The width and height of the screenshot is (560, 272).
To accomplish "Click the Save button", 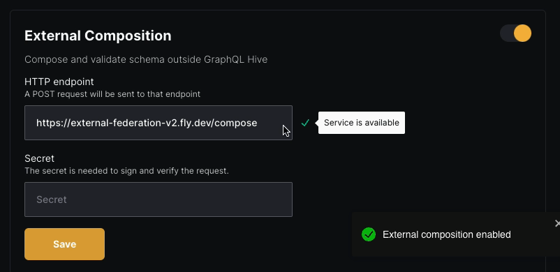I will [x=65, y=244].
